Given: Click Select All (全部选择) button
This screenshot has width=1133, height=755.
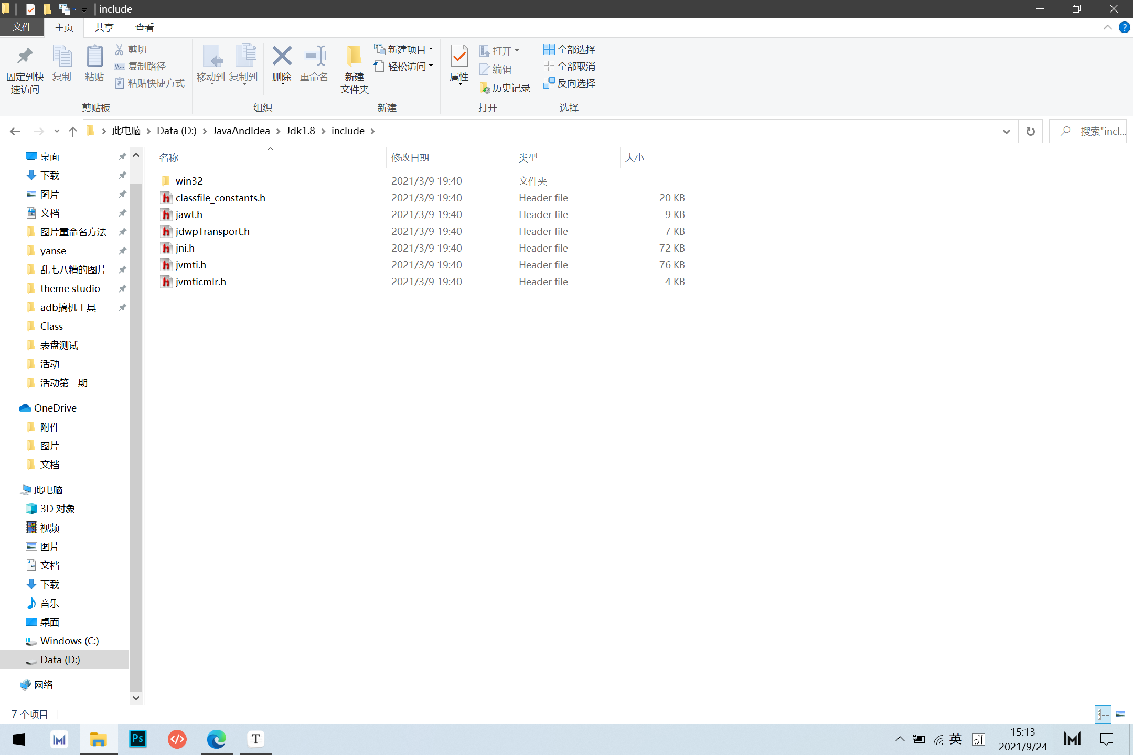Looking at the screenshot, I should click(569, 49).
